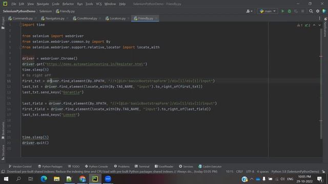
Task: Open the Refactor menu
Action: coord(68,4)
